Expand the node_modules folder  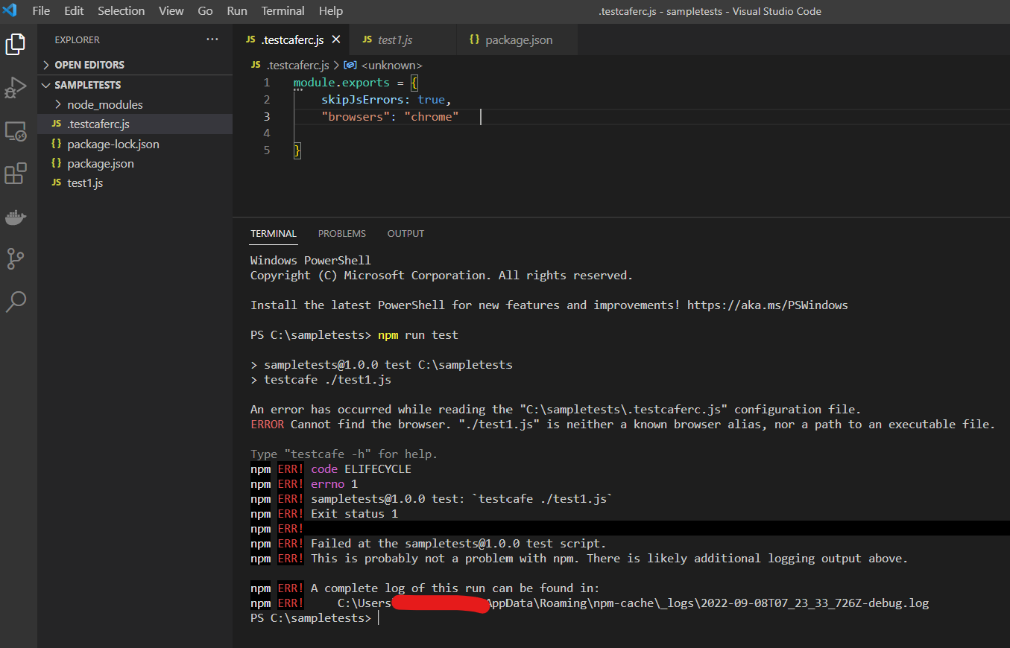tap(104, 105)
